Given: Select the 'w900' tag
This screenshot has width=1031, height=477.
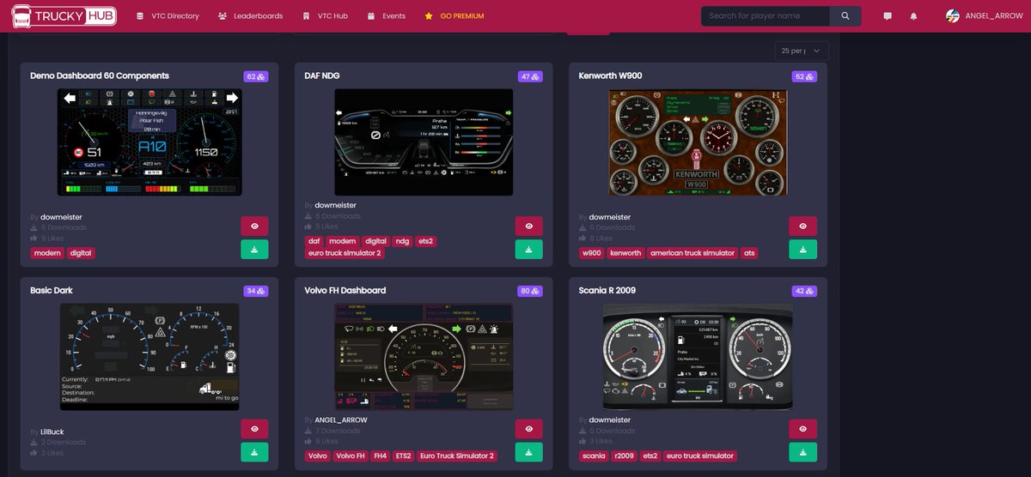Looking at the screenshot, I should (591, 253).
